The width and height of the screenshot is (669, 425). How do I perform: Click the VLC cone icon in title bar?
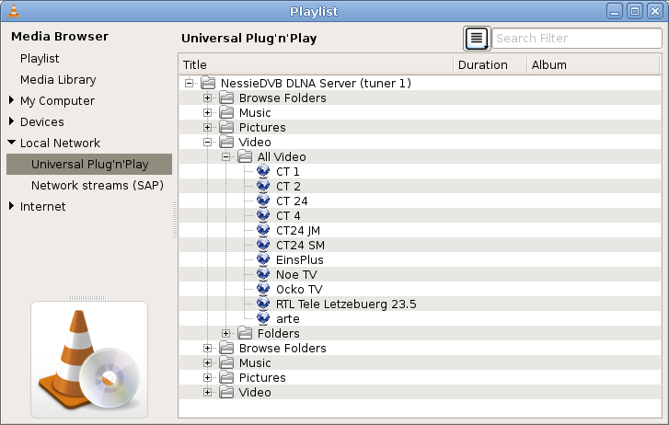(x=14, y=11)
